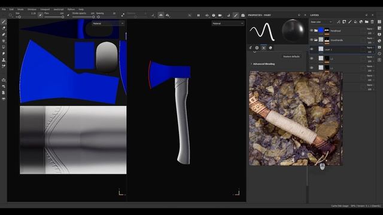383x215 pixels.
Task: Select the Material Picker tool
Action: pos(4,66)
